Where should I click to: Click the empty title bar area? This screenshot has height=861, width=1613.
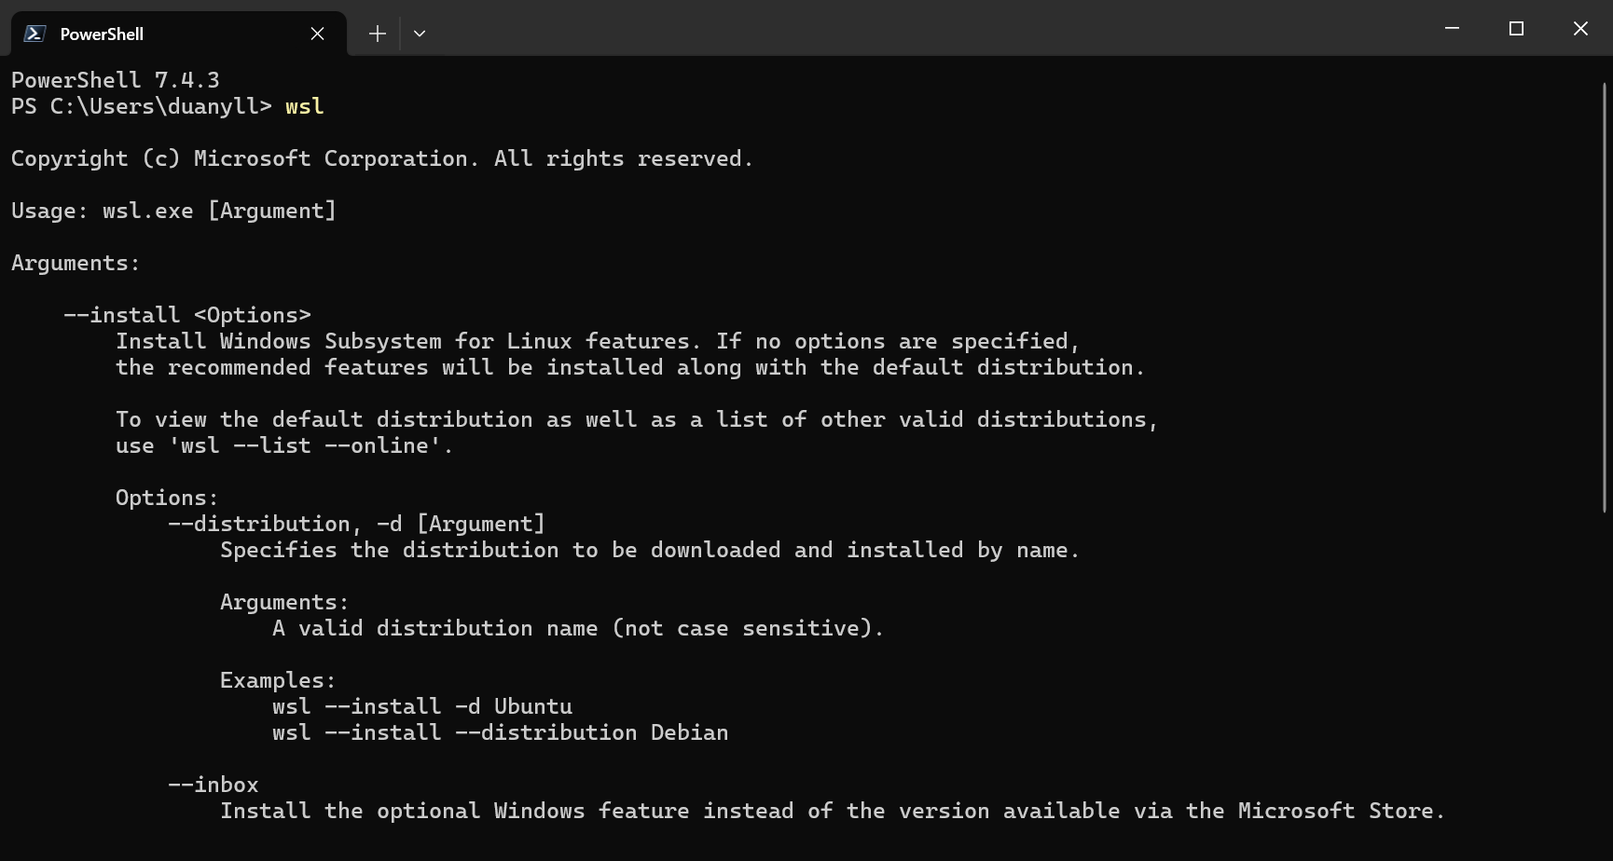[932, 29]
